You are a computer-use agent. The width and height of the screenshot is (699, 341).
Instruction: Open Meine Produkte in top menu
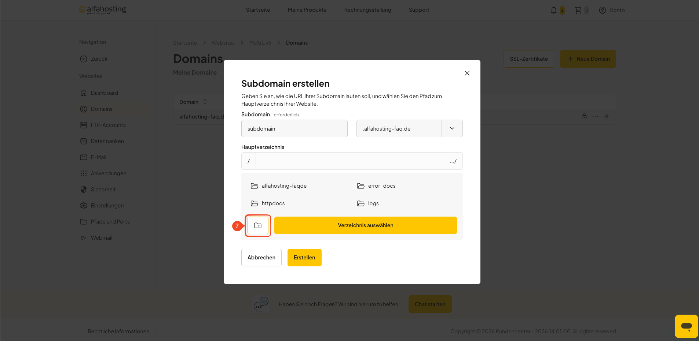[x=307, y=10]
